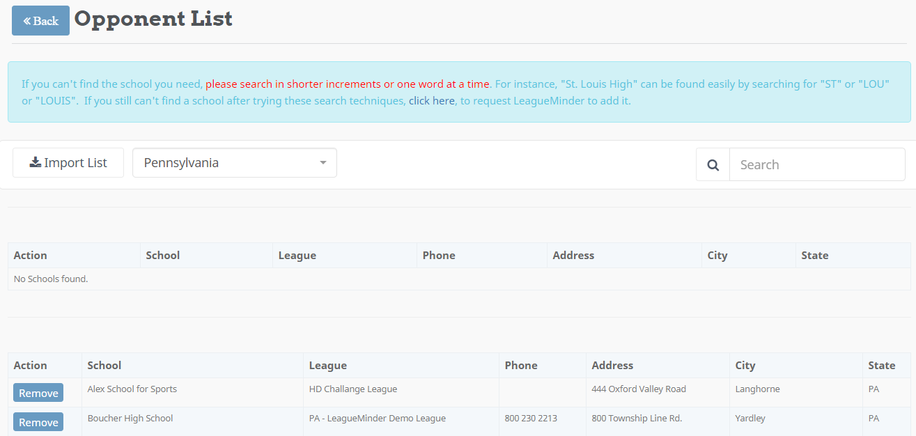Image resolution: width=916 pixels, height=436 pixels.
Task: Select the Boucher High School name cell
Action: coord(130,419)
